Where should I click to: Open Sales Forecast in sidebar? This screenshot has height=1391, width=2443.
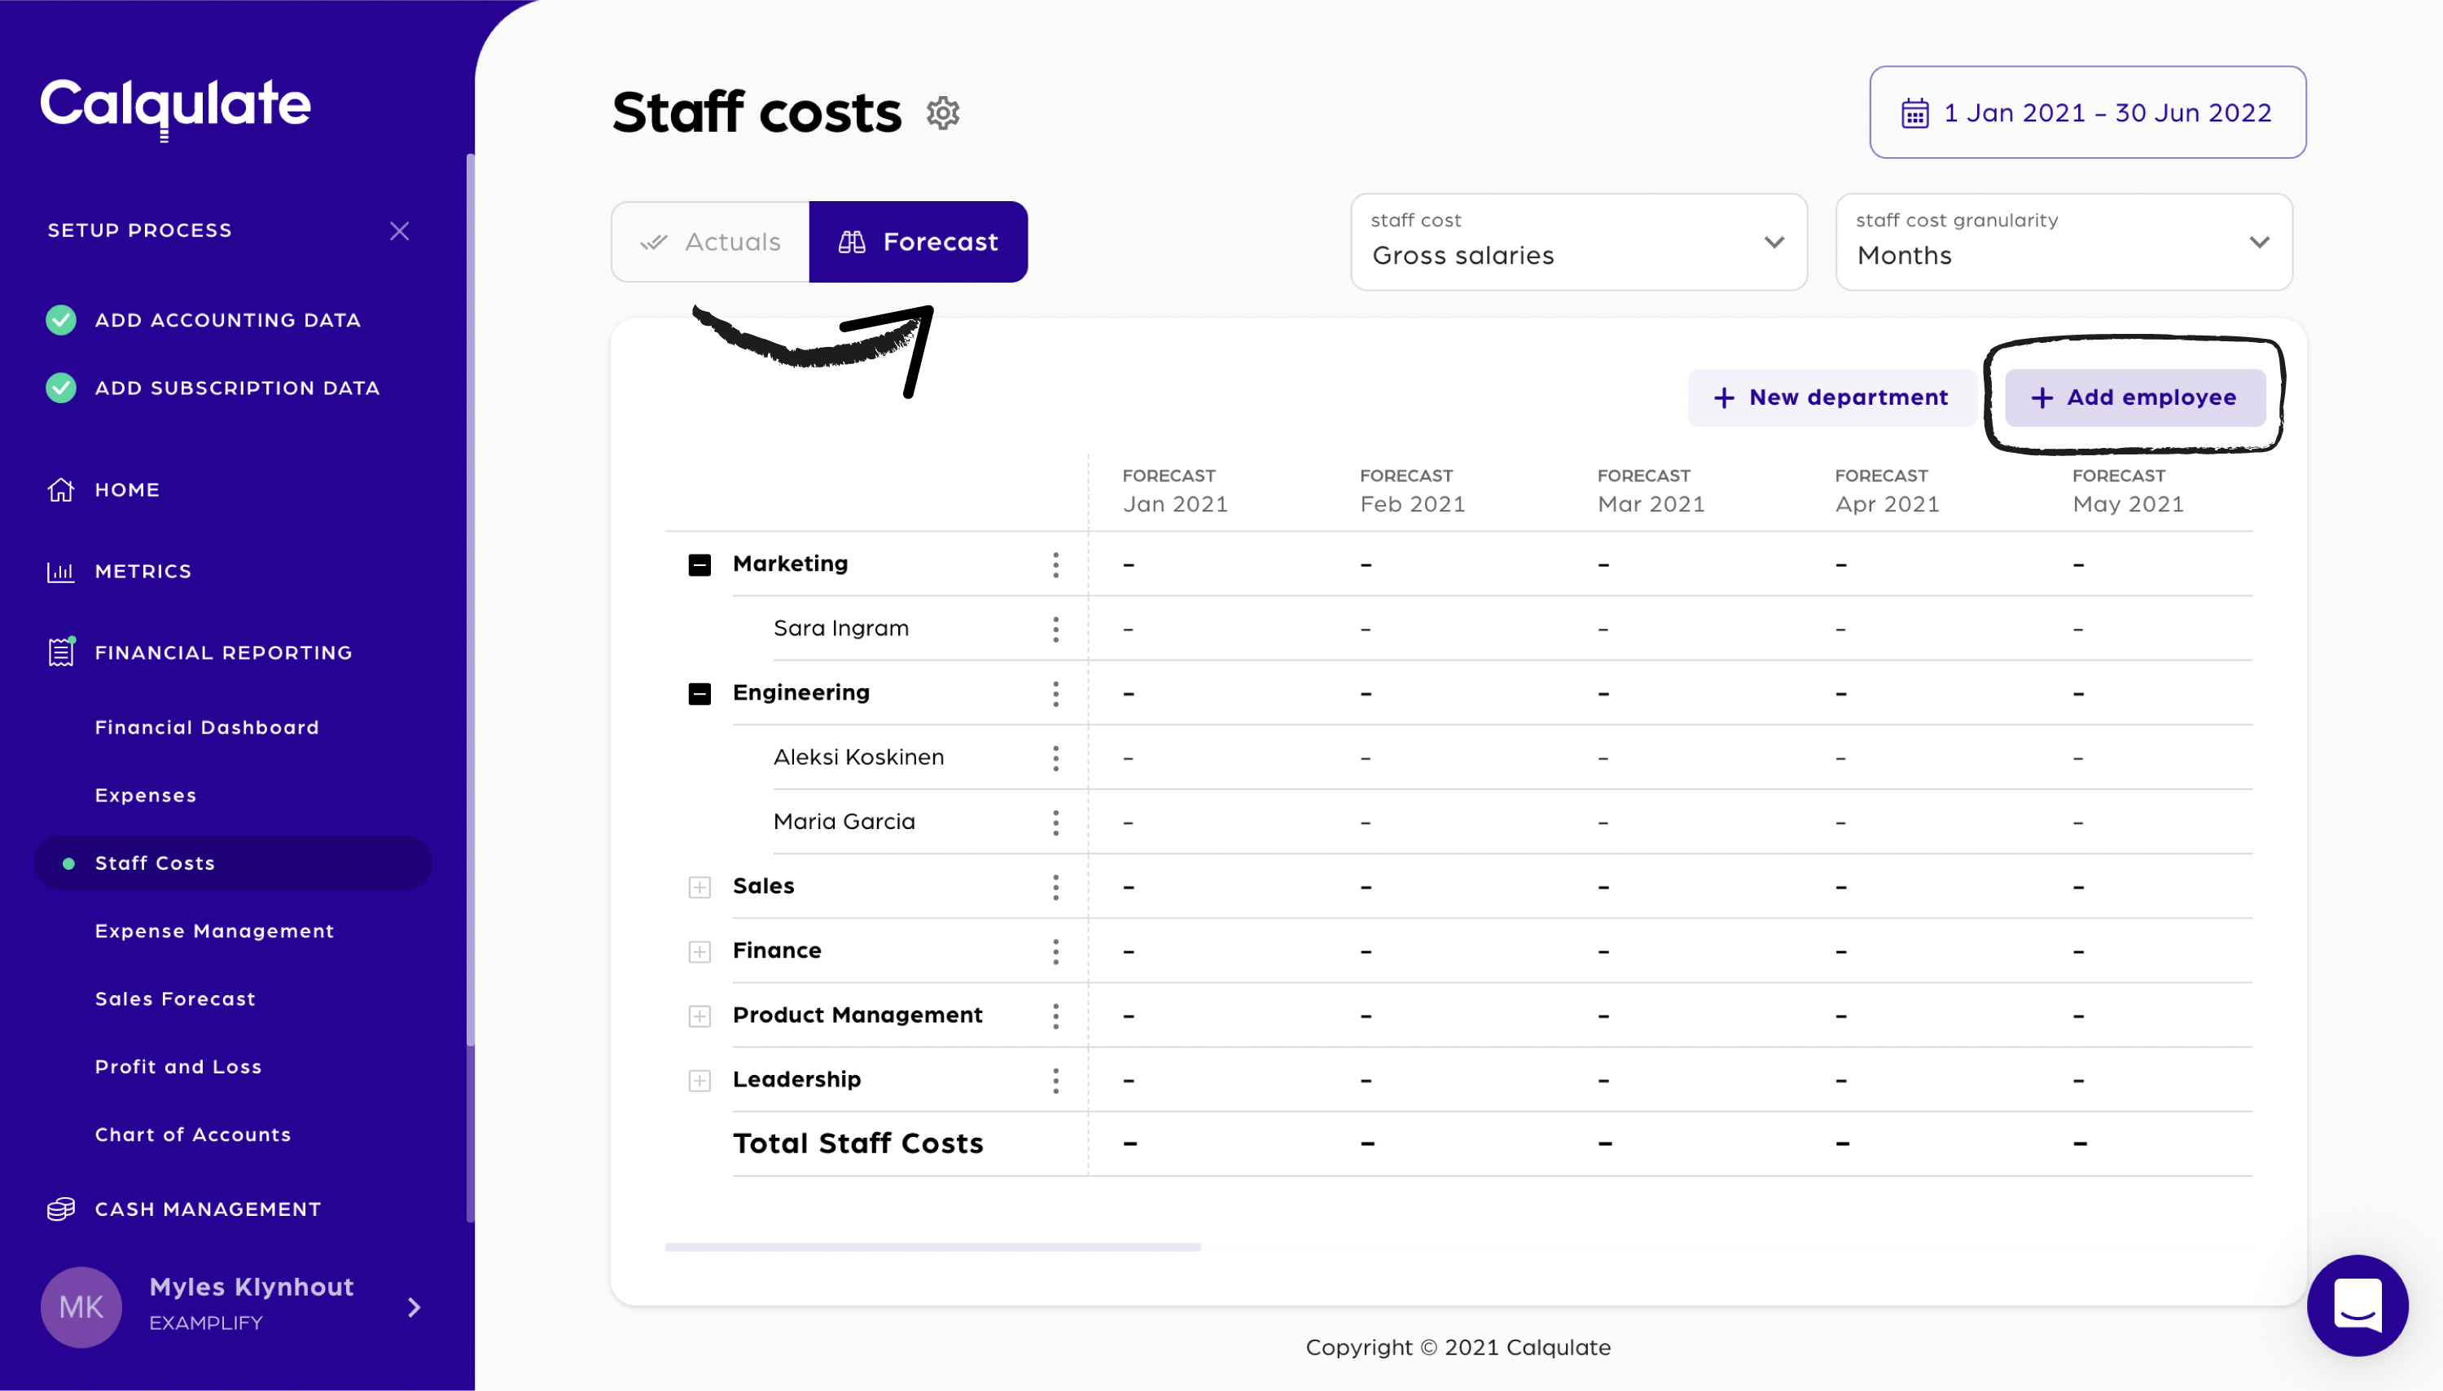(x=175, y=998)
